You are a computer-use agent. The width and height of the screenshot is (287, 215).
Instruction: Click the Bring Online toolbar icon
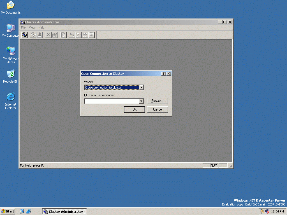(x=33, y=35)
